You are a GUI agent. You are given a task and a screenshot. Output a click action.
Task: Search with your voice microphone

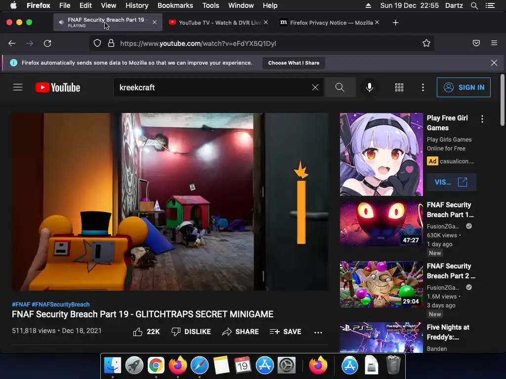point(370,87)
